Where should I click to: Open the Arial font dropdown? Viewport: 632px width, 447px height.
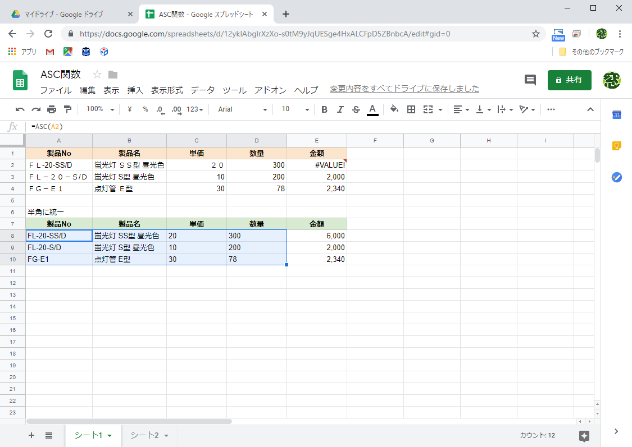click(x=243, y=109)
